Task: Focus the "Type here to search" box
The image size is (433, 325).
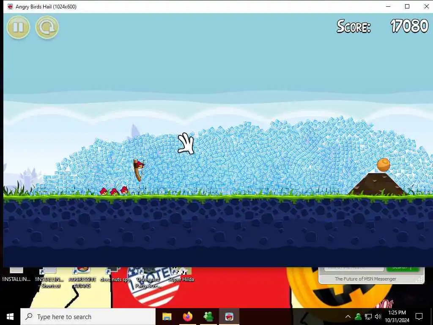Action: point(88,317)
